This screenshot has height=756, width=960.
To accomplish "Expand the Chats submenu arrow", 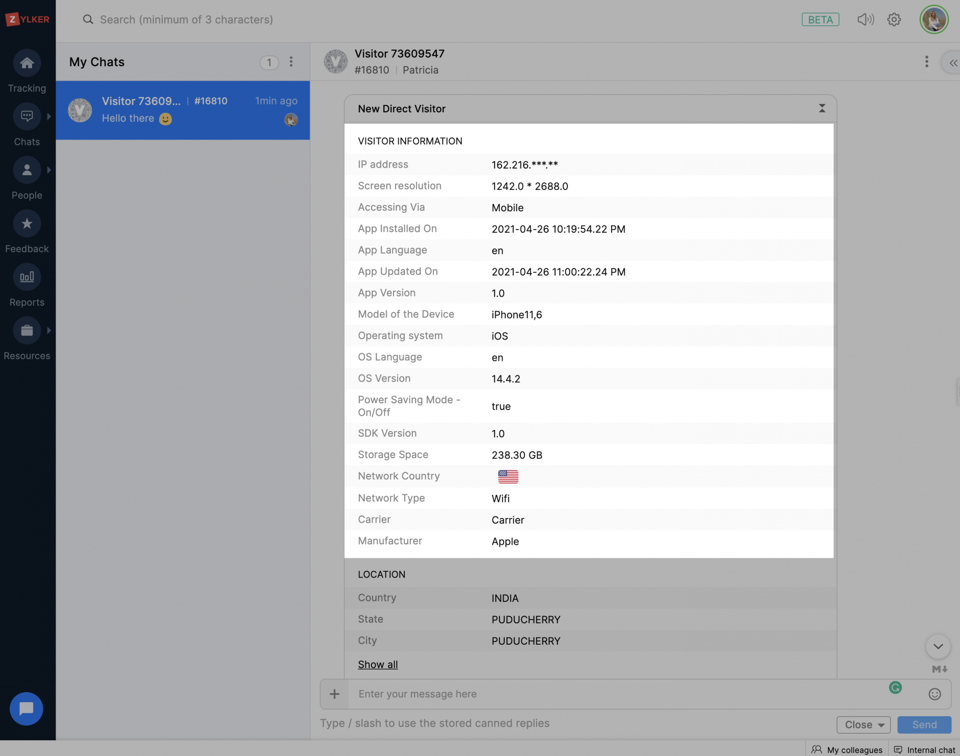I will pyautogui.click(x=48, y=116).
